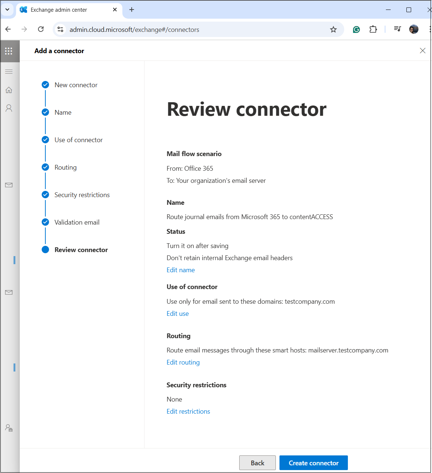
Task: View site information icon in address bar
Action: tap(61, 30)
